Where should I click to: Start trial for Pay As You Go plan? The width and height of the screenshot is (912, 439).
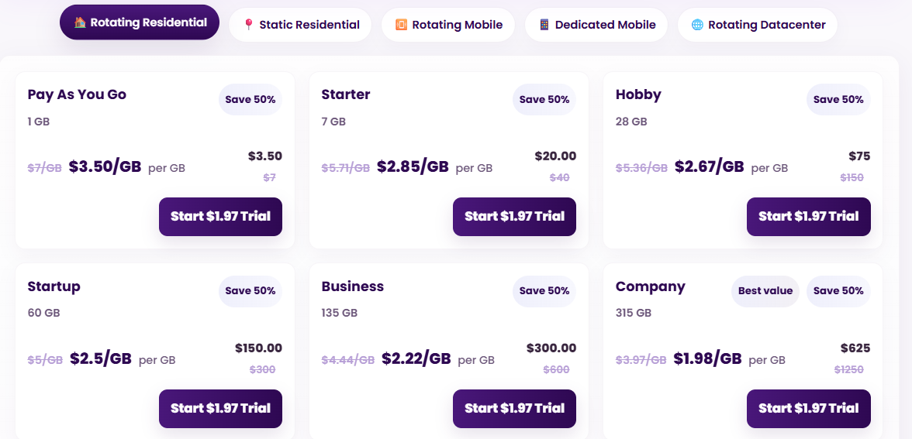(220, 217)
